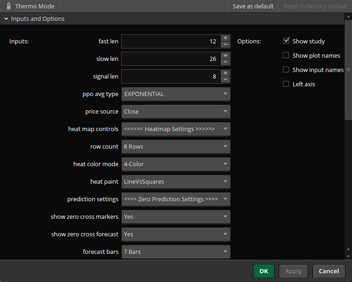Image resolution: width=352 pixels, height=282 pixels.
Task: Decrease slow len with minus button
Action: coord(225,62)
